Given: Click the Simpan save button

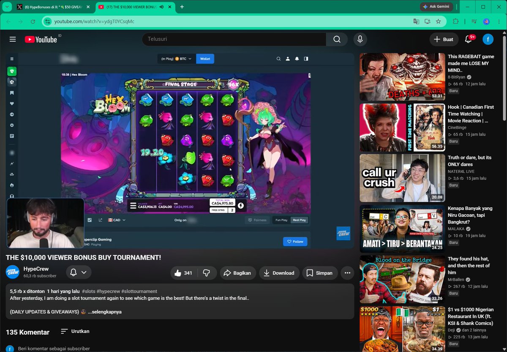Looking at the screenshot, I should pos(319,273).
